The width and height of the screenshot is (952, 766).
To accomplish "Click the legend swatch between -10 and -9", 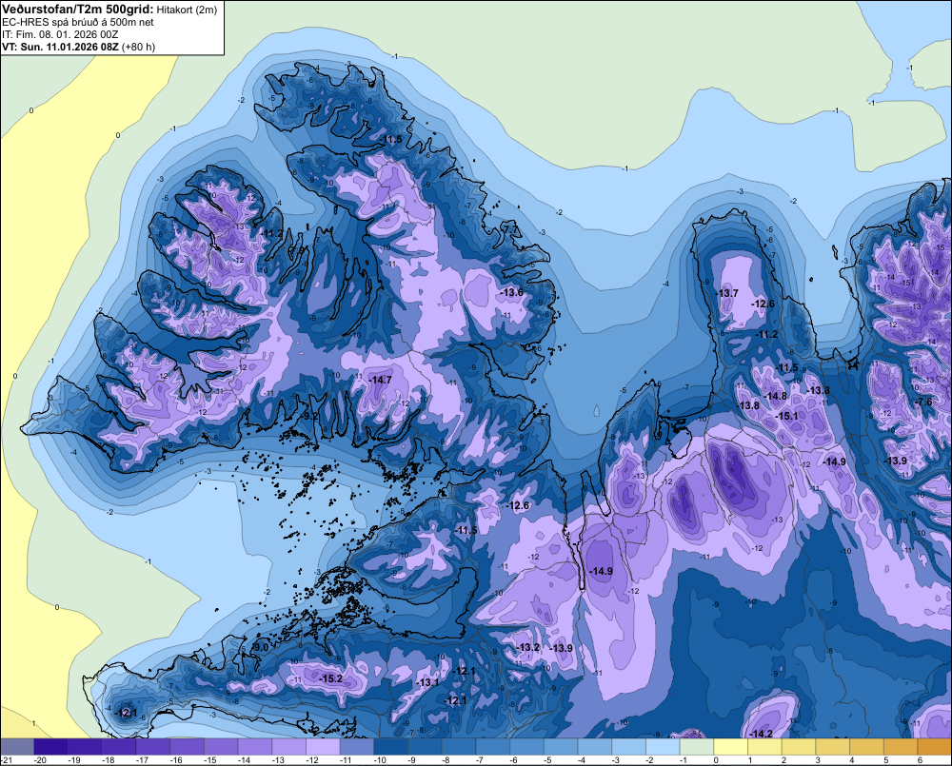I will [x=391, y=747].
